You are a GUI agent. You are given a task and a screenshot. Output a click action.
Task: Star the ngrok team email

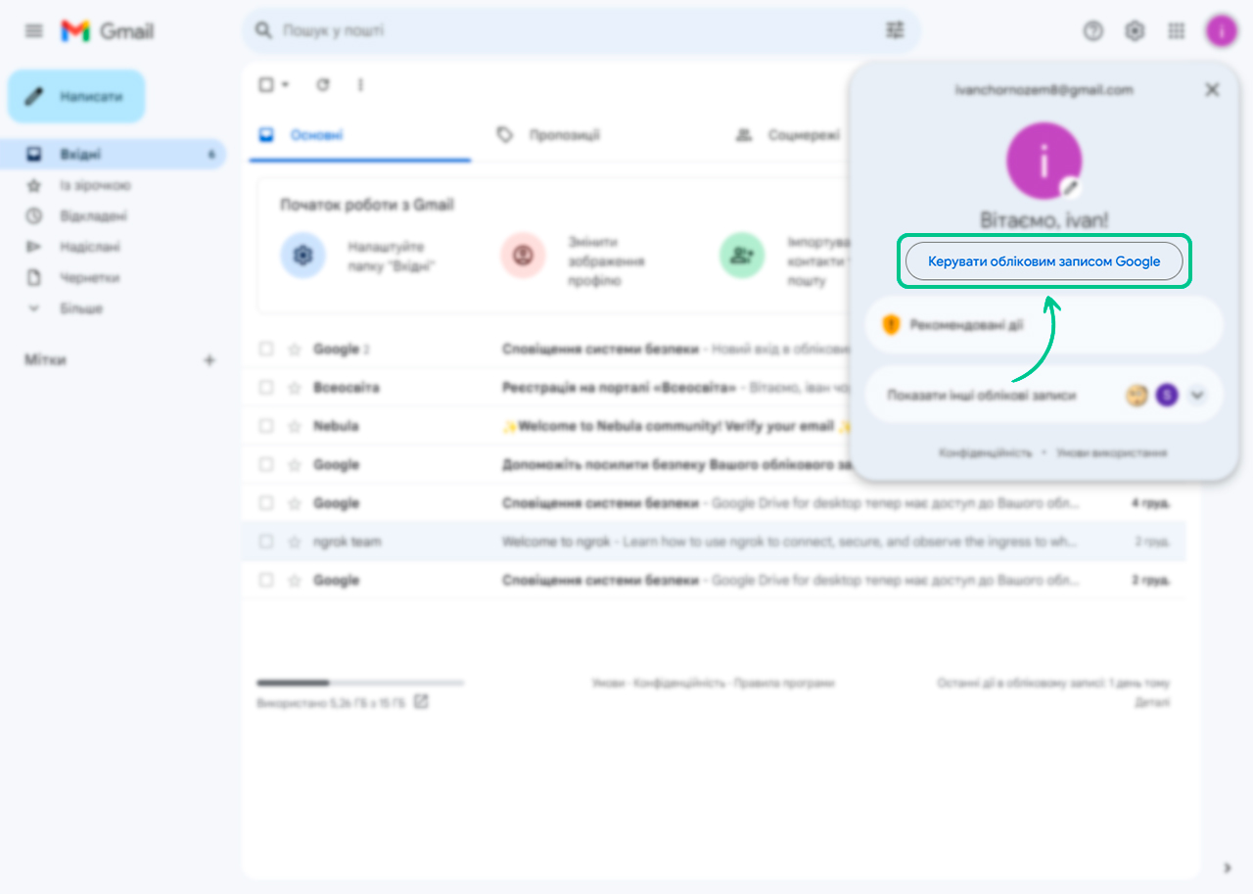(x=294, y=541)
